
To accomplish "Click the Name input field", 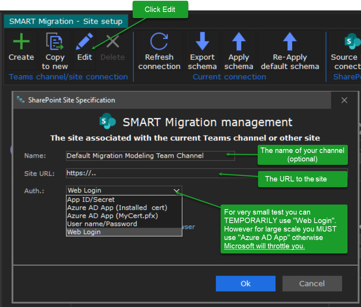I will point(150,156).
